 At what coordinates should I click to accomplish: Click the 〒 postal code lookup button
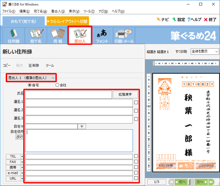click(x=82, y=127)
